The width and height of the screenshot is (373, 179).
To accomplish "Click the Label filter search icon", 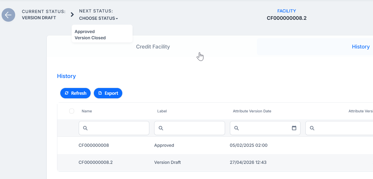I will pos(161,128).
